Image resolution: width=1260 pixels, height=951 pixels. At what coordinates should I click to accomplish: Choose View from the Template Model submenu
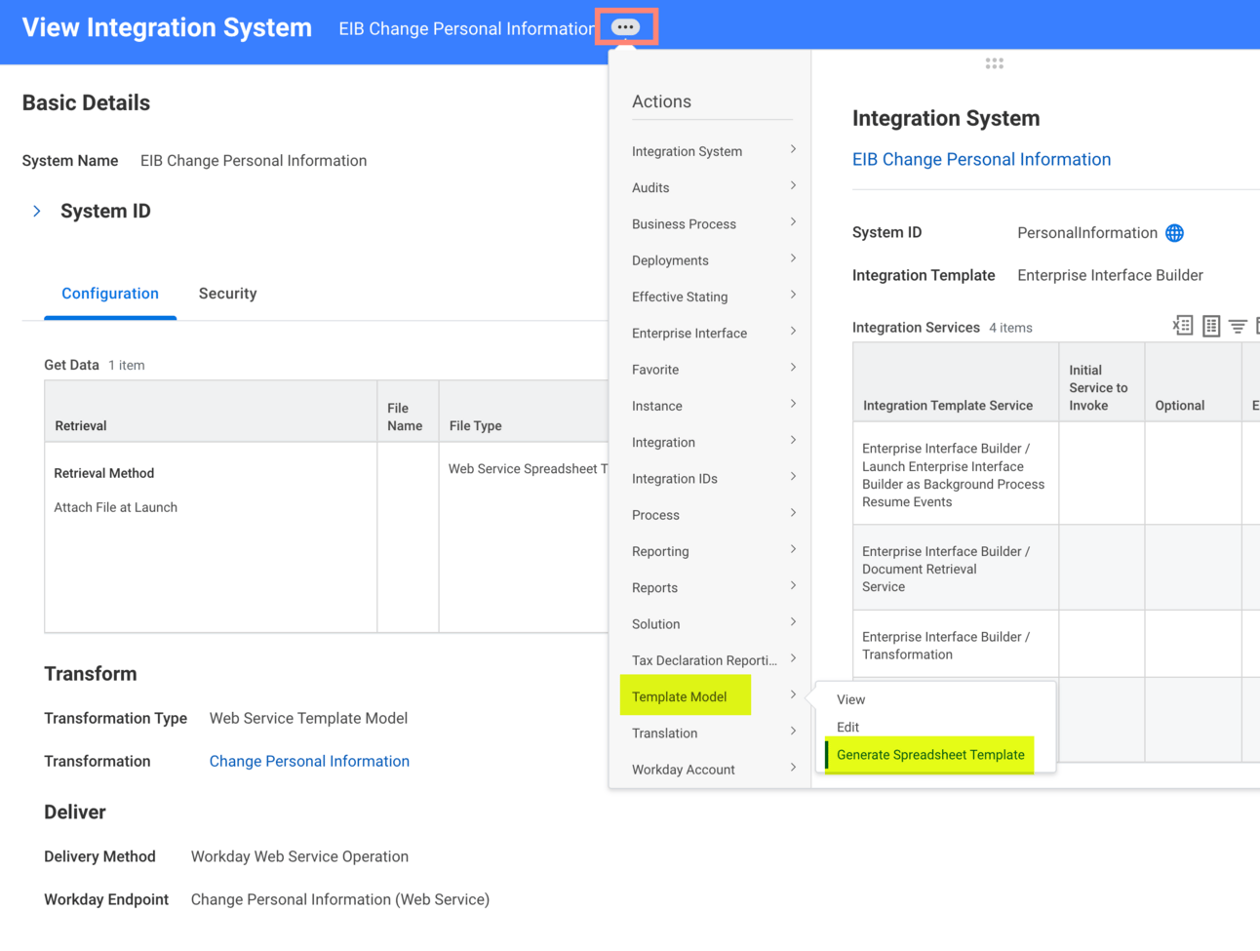(850, 699)
